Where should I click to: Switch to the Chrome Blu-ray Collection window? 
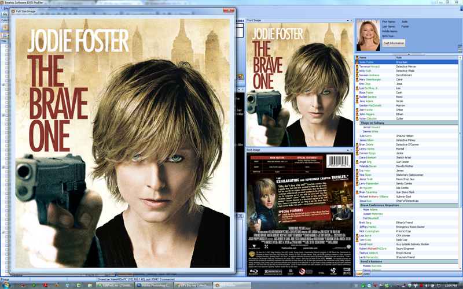pos(193,286)
